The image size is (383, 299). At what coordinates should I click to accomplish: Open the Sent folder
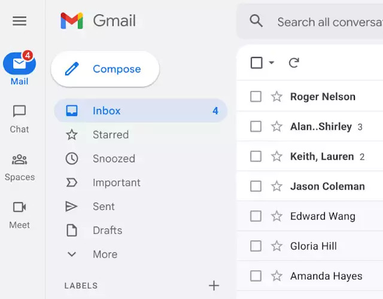pyautogui.click(x=104, y=206)
